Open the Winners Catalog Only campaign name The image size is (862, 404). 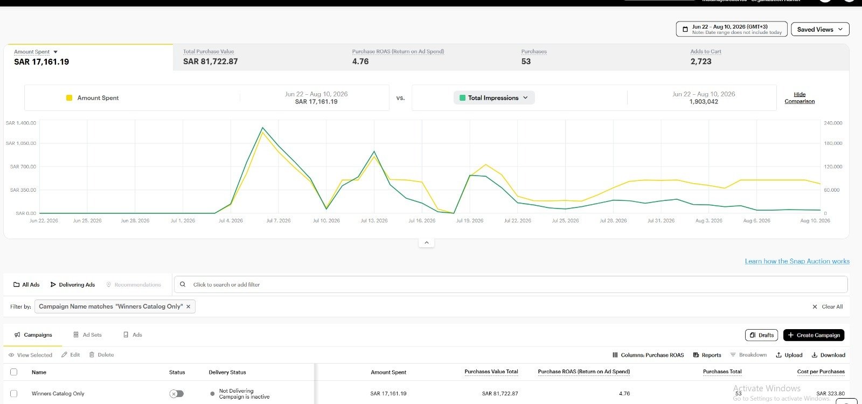pyautogui.click(x=58, y=394)
